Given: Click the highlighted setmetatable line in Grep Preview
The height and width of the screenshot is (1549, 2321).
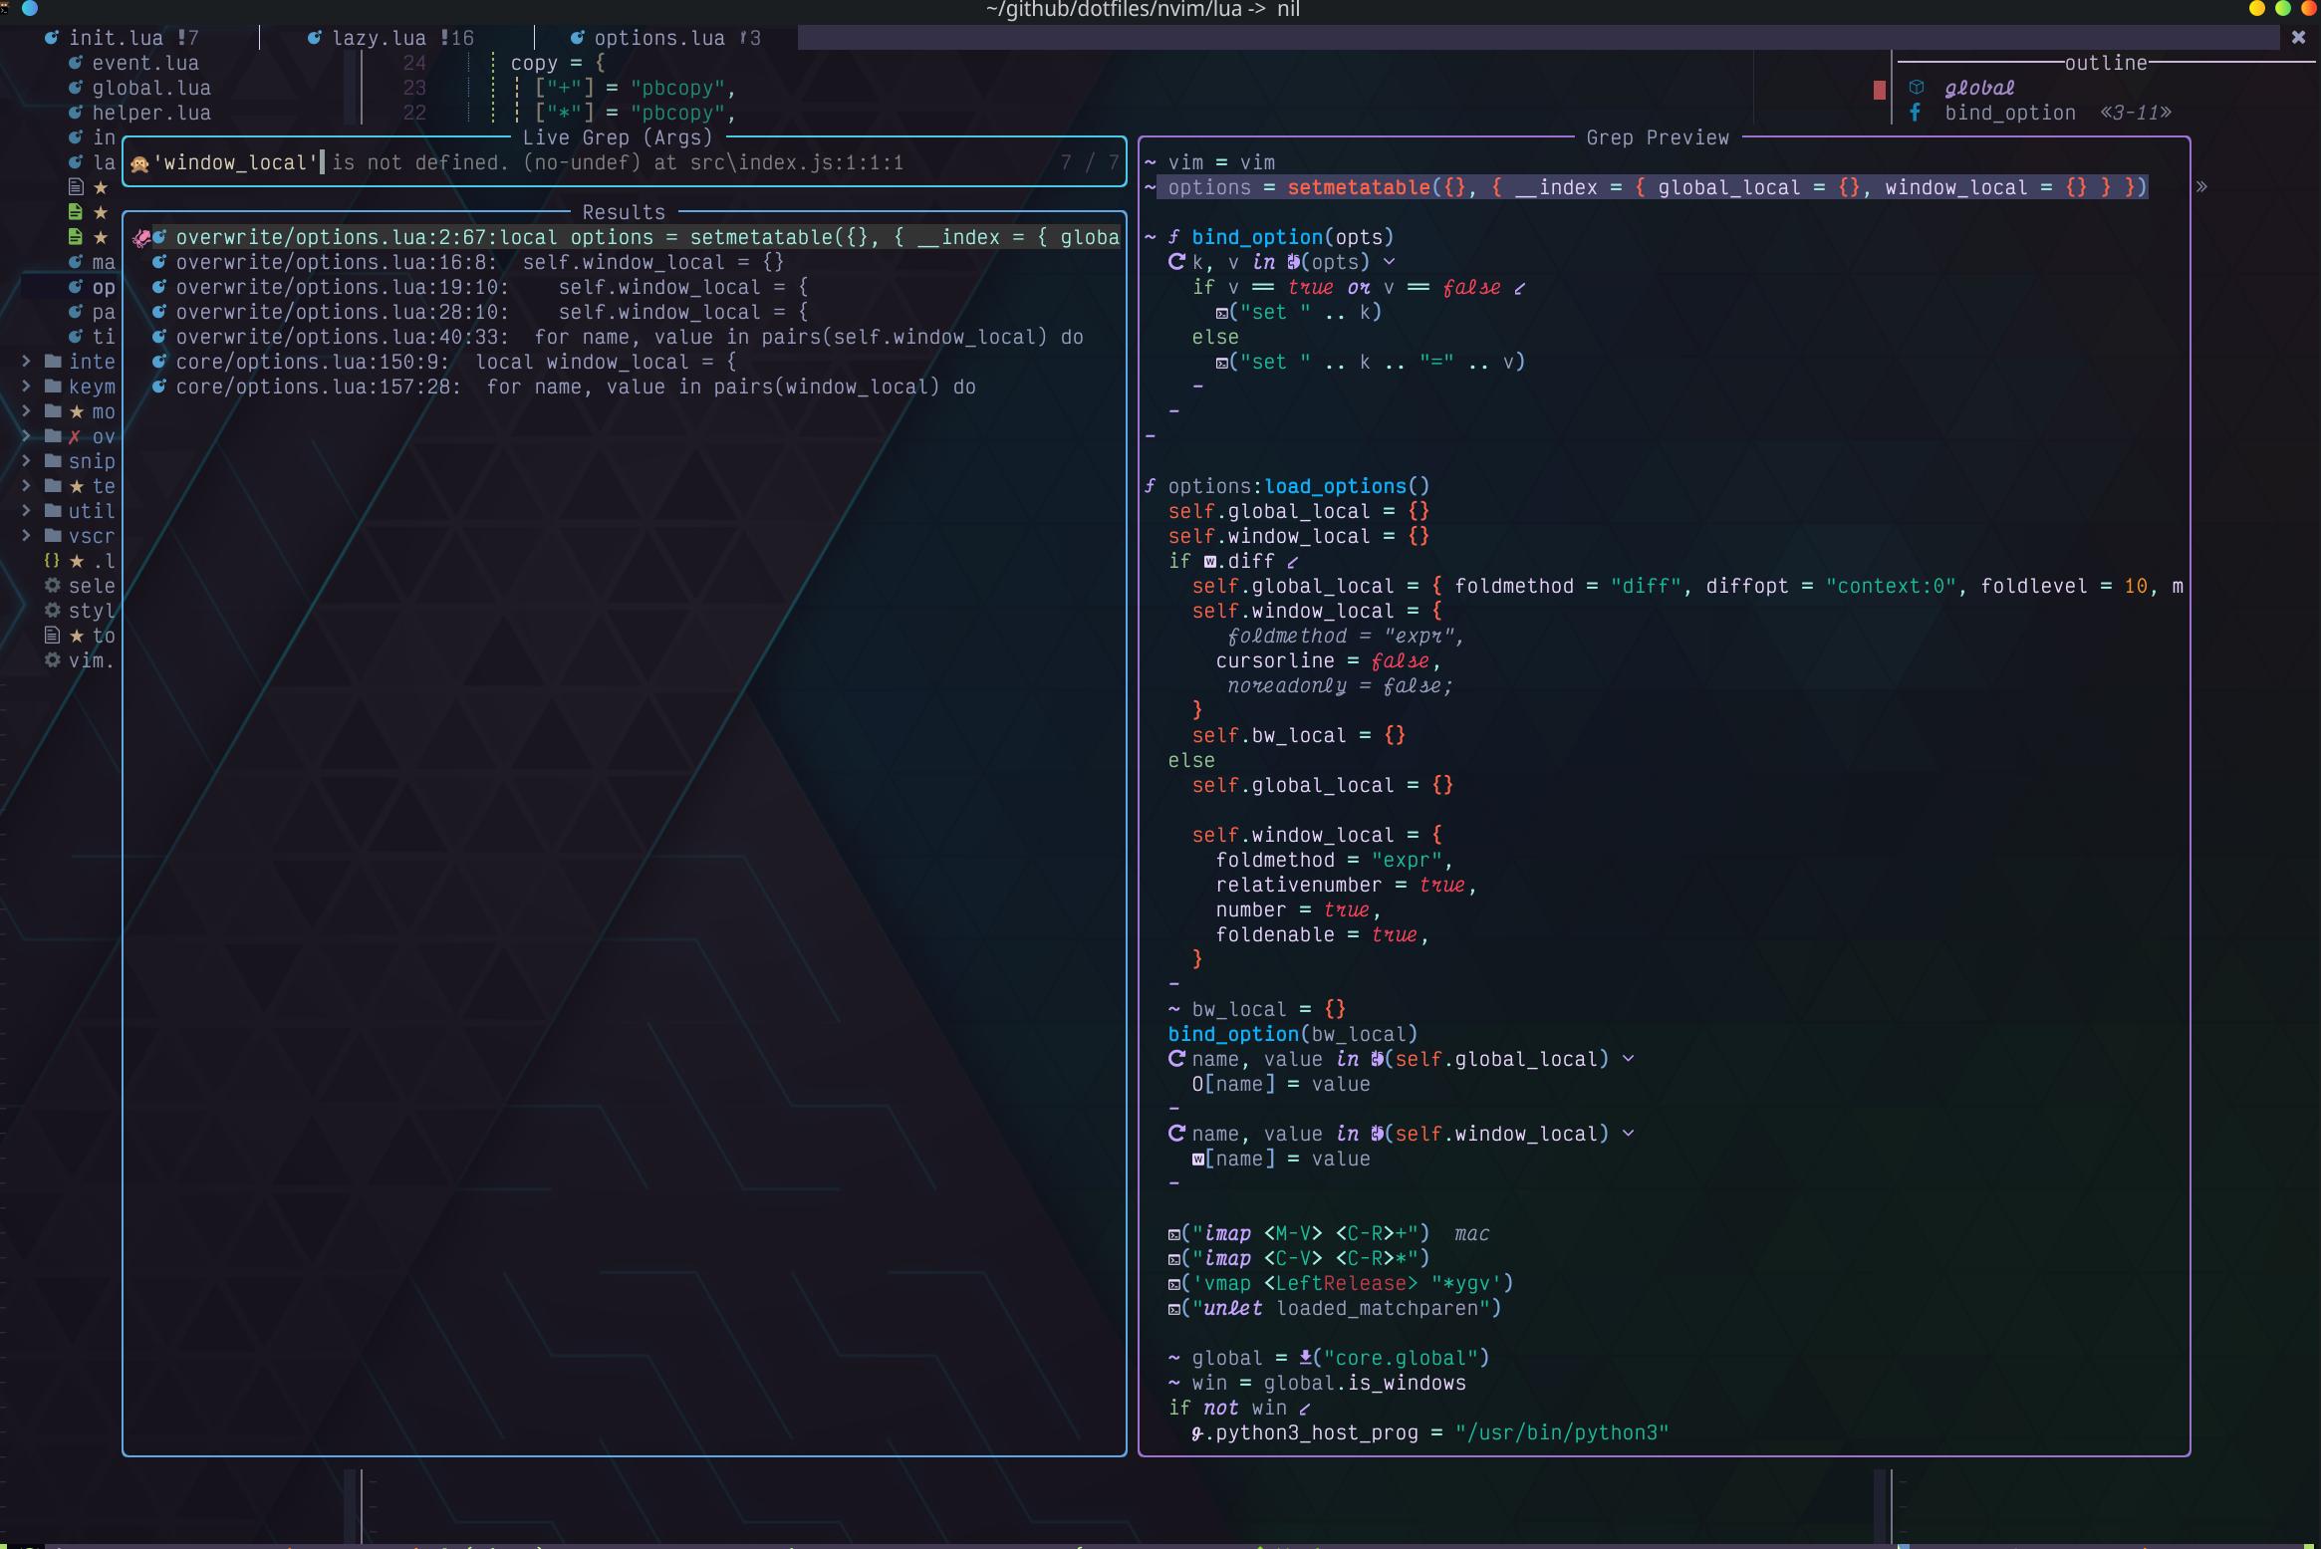Looking at the screenshot, I should 1654,187.
